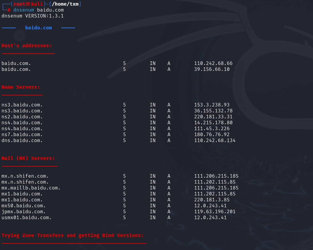Select 111.202.115.85 in the mx1.baidu.com. row
This screenshot has width=313, height=250.
click(x=215, y=194)
